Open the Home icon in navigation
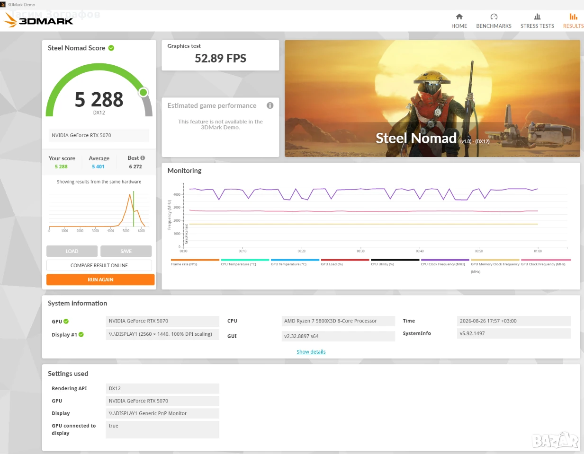 coord(459,17)
